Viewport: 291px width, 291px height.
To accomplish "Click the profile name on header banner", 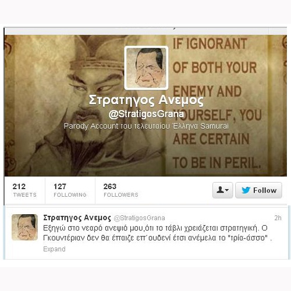I will coord(146,100).
